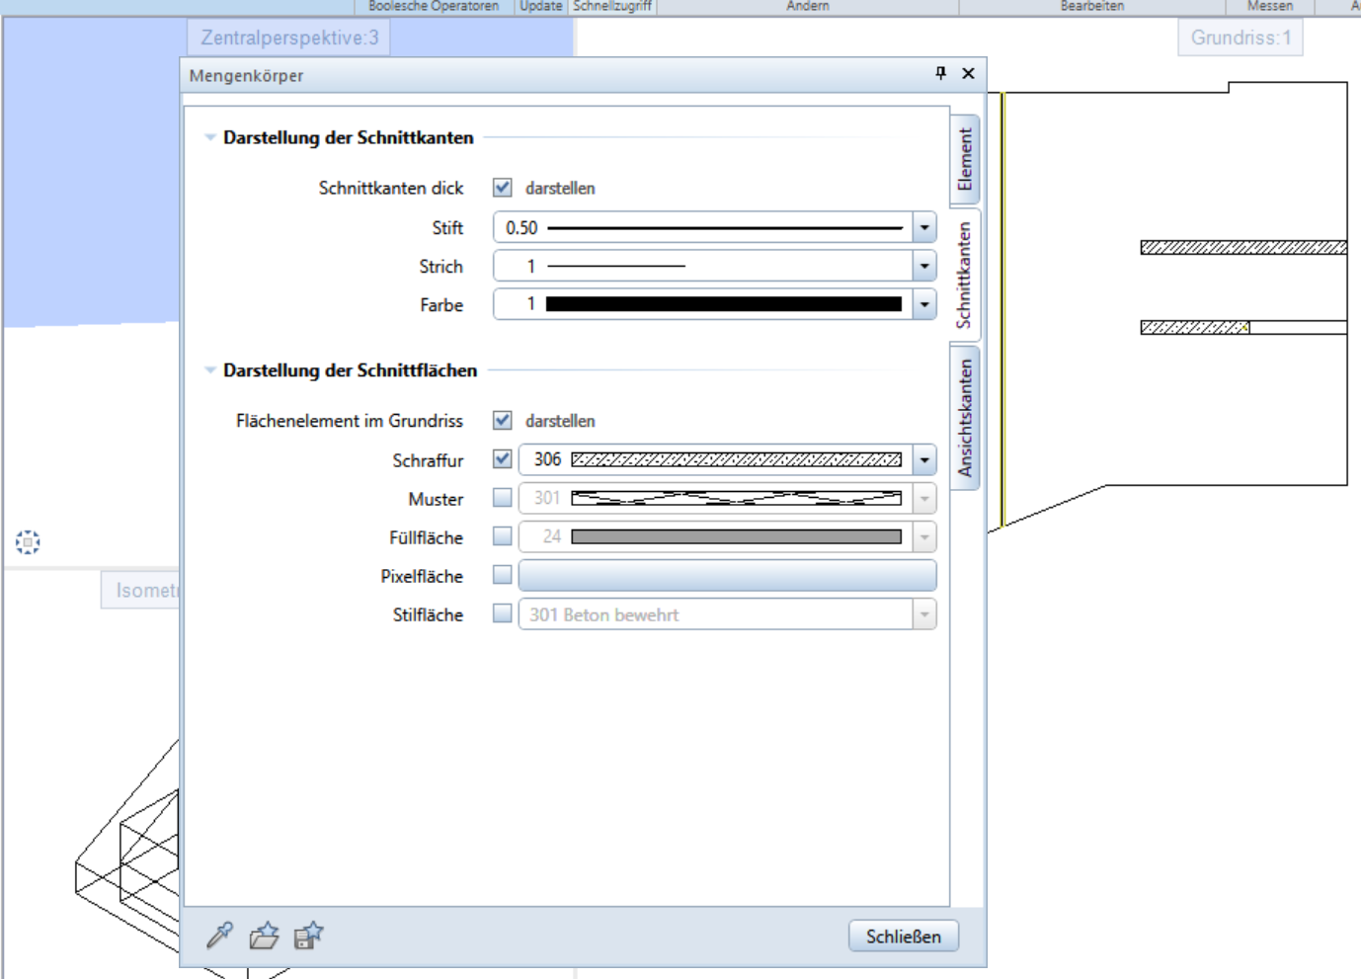Viewport: 1361px width, 979px height.
Task: Pick the black Farbe color swatch
Action: tap(723, 305)
